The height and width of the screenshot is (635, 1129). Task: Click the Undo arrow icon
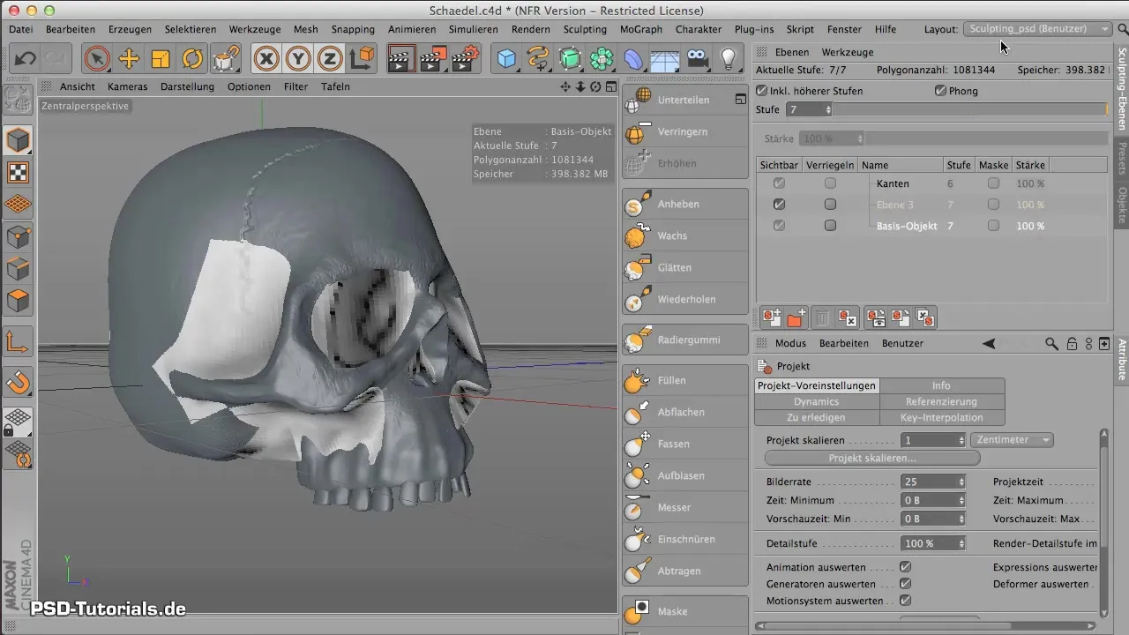[x=26, y=59]
